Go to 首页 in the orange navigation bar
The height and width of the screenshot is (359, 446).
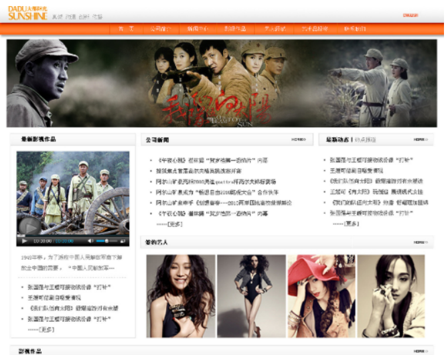coord(126,29)
